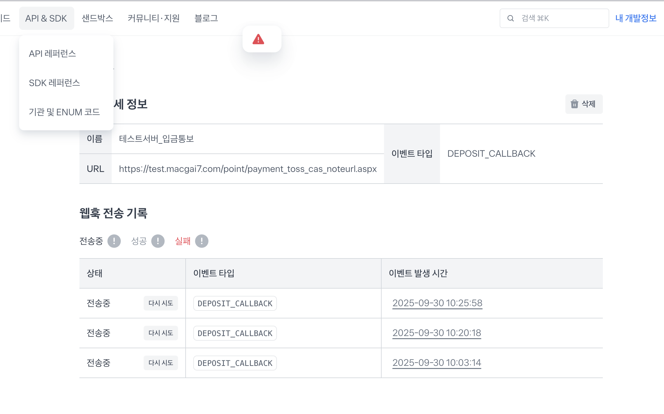Select API 레퍼런스 from the menu
This screenshot has width=664, height=414.
pyautogui.click(x=52, y=54)
